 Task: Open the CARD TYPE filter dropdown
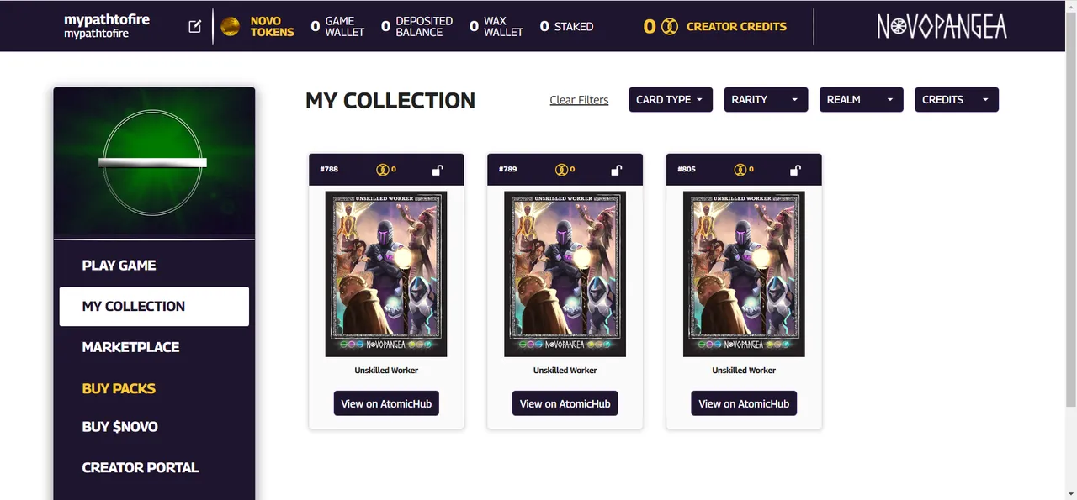[671, 99]
